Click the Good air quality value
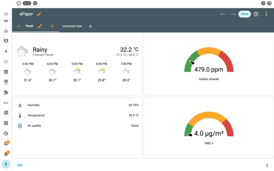Viewport: 274px width, 171px height. pos(135,126)
